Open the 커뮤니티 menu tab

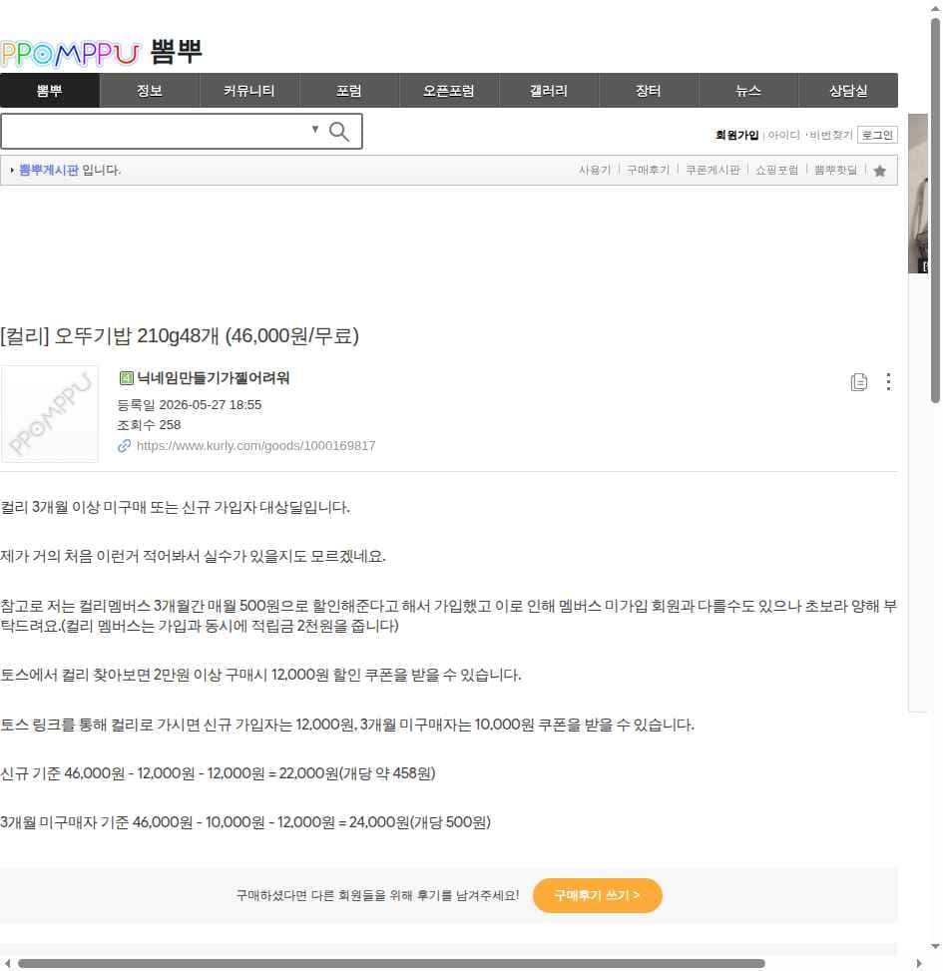tap(248, 91)
